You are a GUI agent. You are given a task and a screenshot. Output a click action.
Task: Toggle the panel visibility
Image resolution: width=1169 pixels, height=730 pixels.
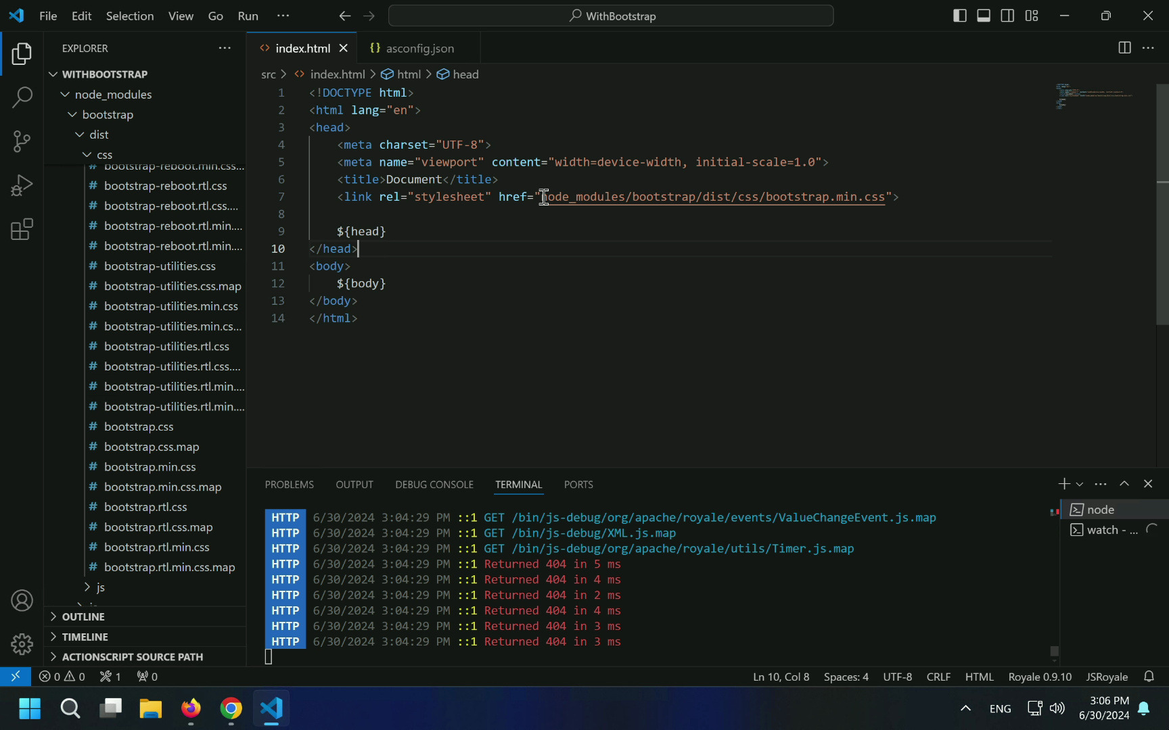tap(984, 15)
